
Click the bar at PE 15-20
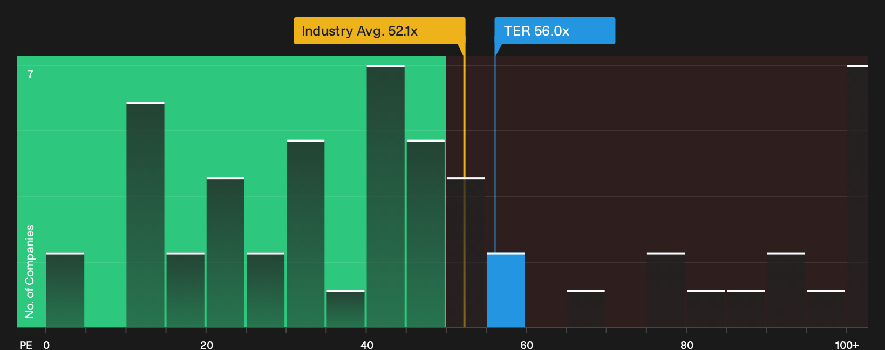coord(186,290)
